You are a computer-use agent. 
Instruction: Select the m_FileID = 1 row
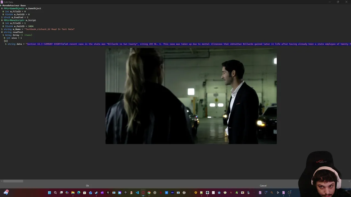[x=14, y=23]
